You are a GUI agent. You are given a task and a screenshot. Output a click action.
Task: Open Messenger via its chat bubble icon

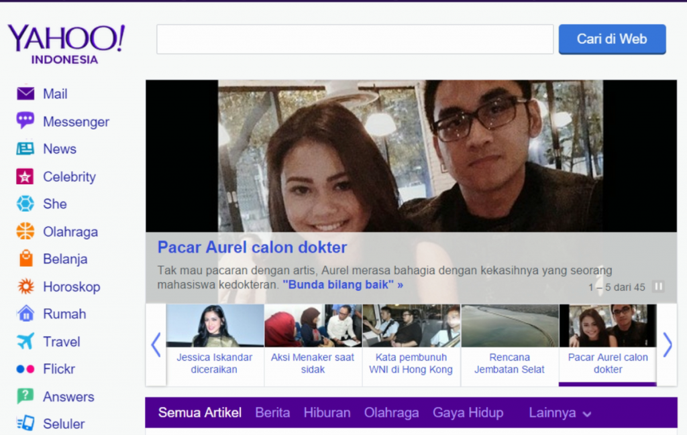click(x=25, y=121)
